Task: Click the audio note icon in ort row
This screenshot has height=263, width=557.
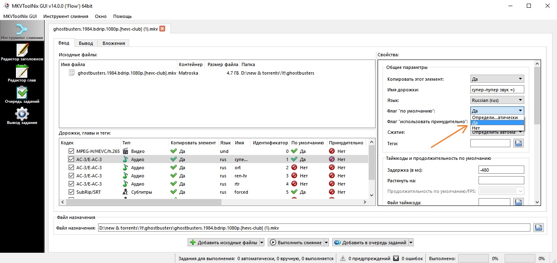Action: (125, 168)
